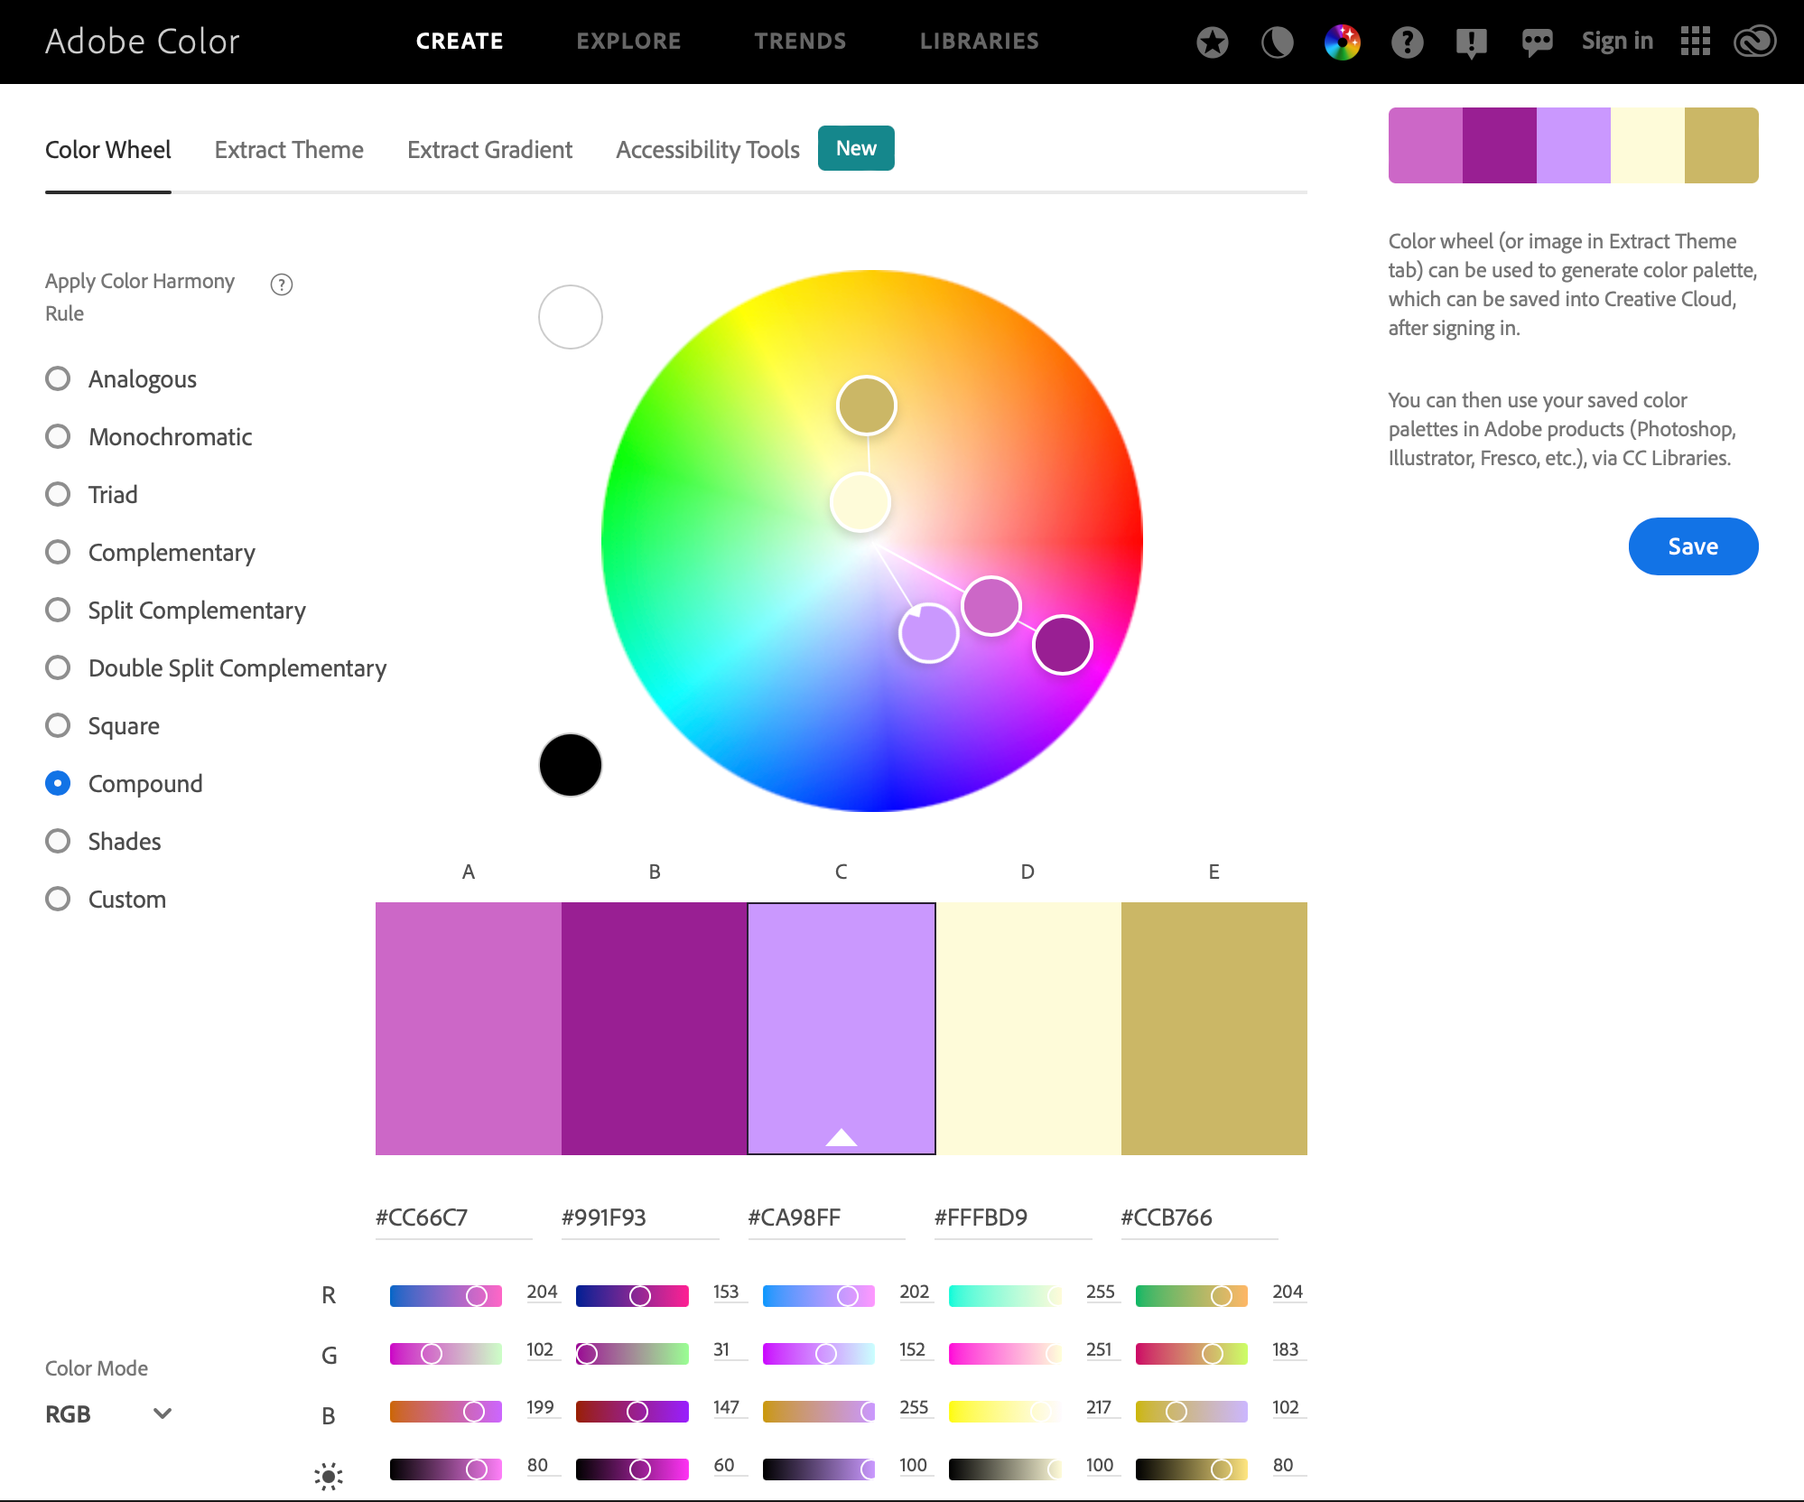Select color swatch B dark purple

[x=655, y=1029]
